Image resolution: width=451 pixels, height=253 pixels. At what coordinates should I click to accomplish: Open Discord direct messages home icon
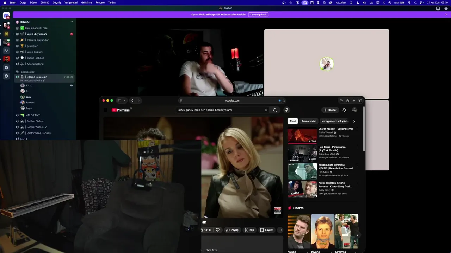point(6,15)
